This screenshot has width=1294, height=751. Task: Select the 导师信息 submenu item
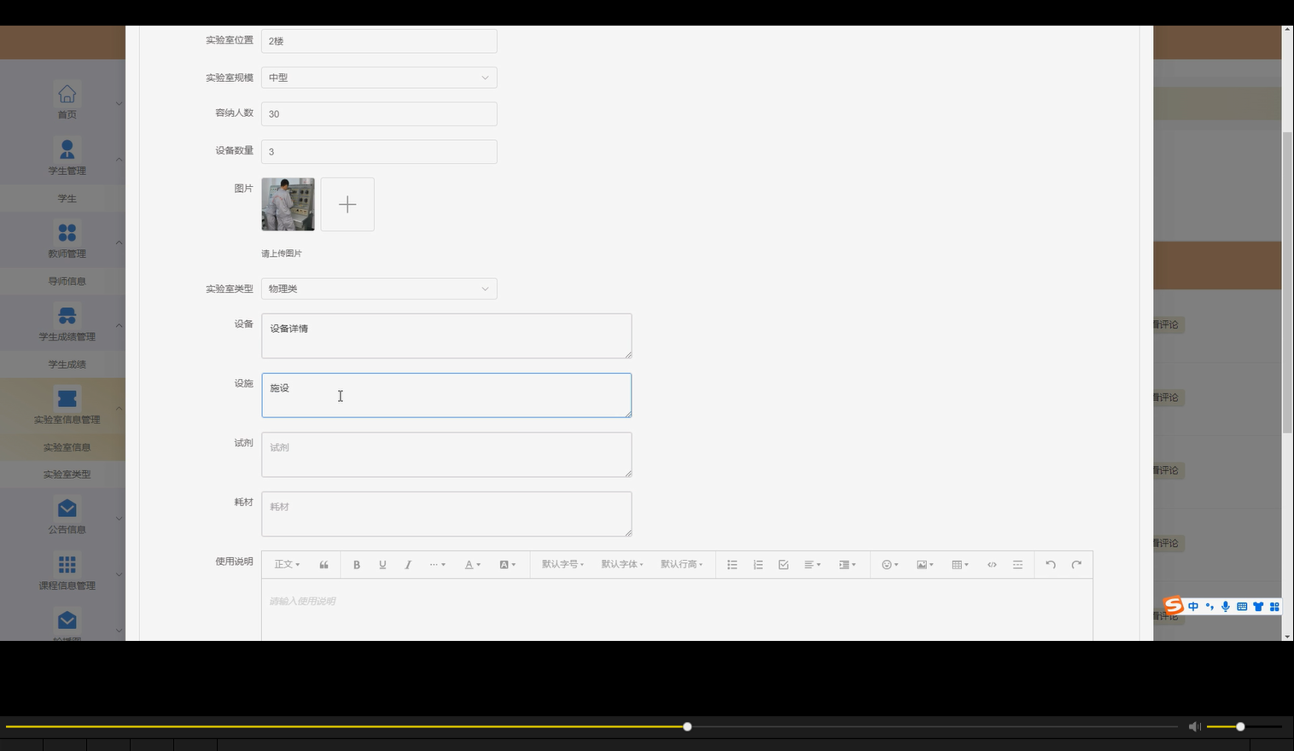67,281
